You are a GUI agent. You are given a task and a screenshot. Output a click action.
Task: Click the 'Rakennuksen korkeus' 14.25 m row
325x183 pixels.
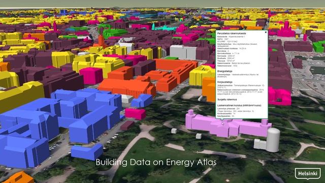[x=232, y=48]
